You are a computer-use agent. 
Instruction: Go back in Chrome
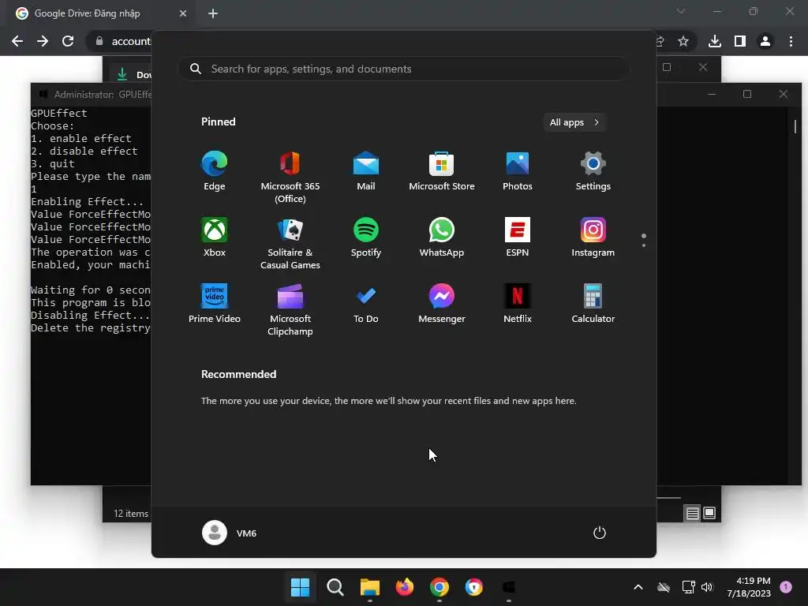[x=17, y=41]
